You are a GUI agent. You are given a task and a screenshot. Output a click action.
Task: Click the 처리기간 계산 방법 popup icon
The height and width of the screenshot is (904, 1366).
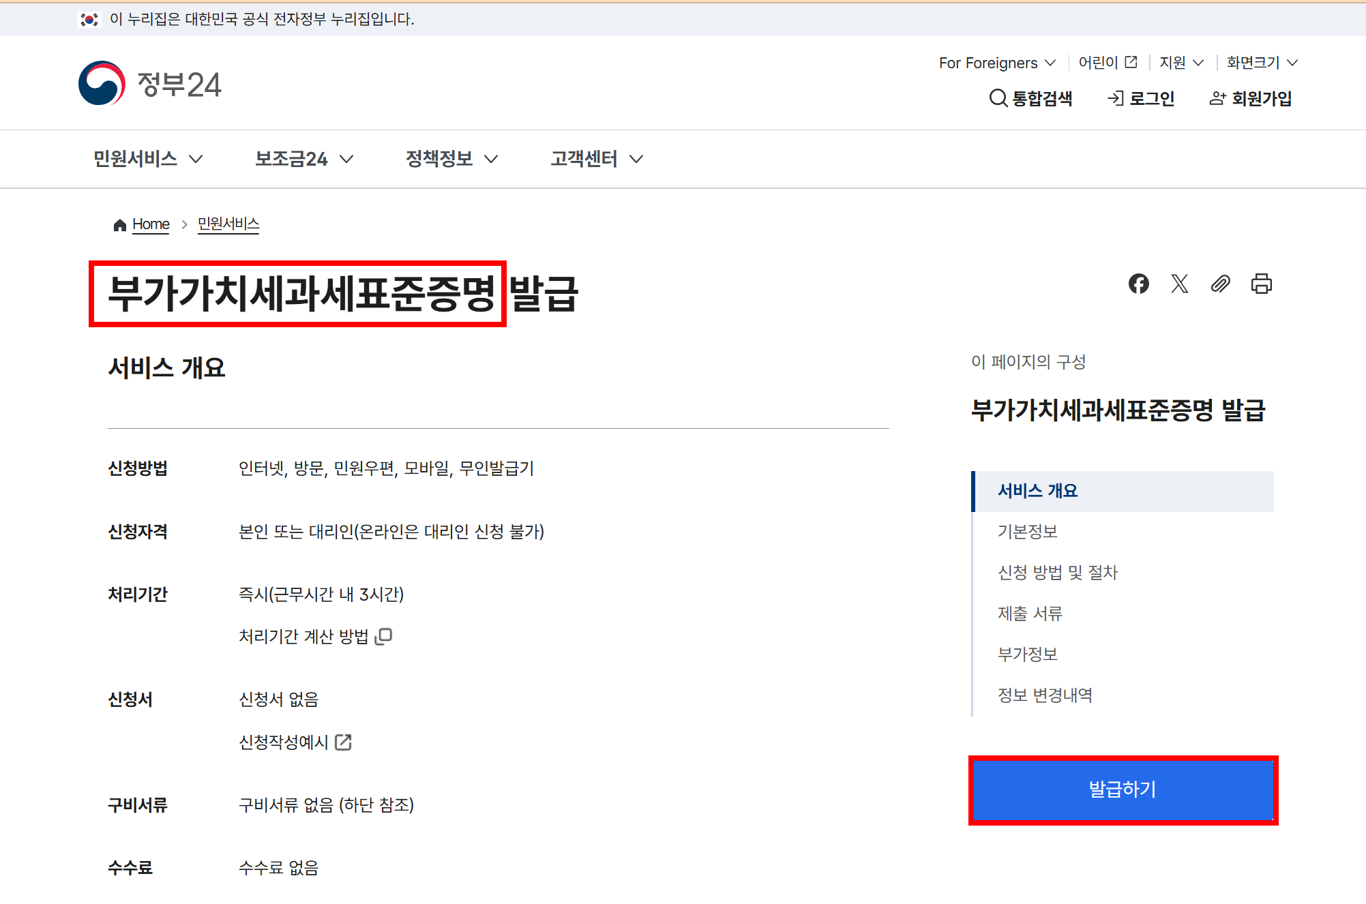384,636
